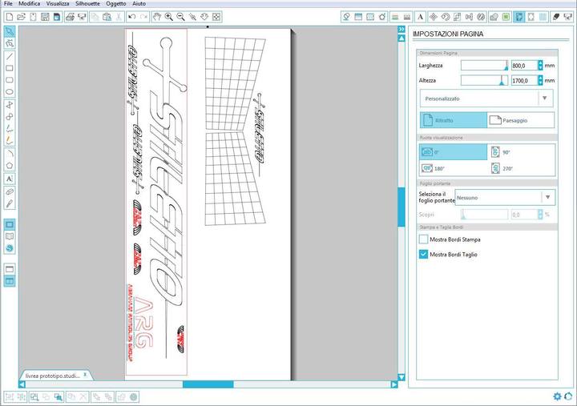Screen dimensions: 577x406
Task: Open the Nessuno foglio portante dropdown
Action: pyautogui.click(x=505, y=198)
